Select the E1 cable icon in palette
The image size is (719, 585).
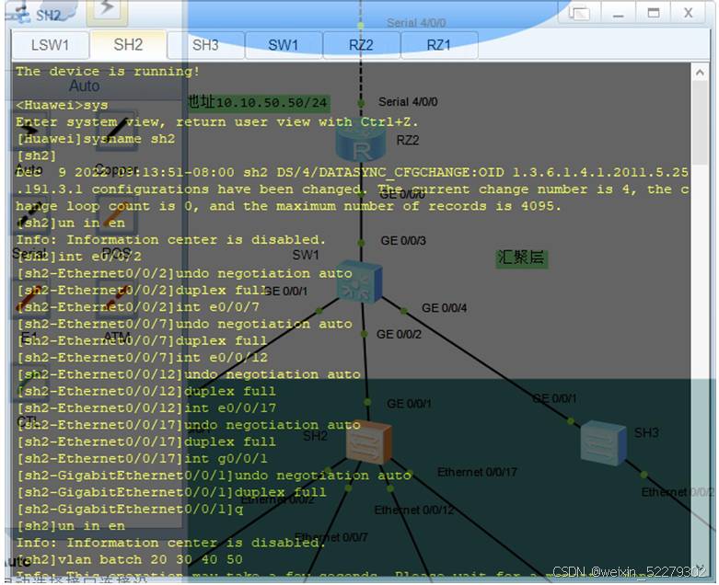pyautogui.click(x=30, y=299)
